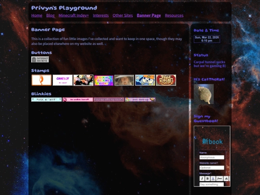Click the rainbow Gen AI sucks stamp
This screenshot has width=260, height=195.
[x=104, y=80]
